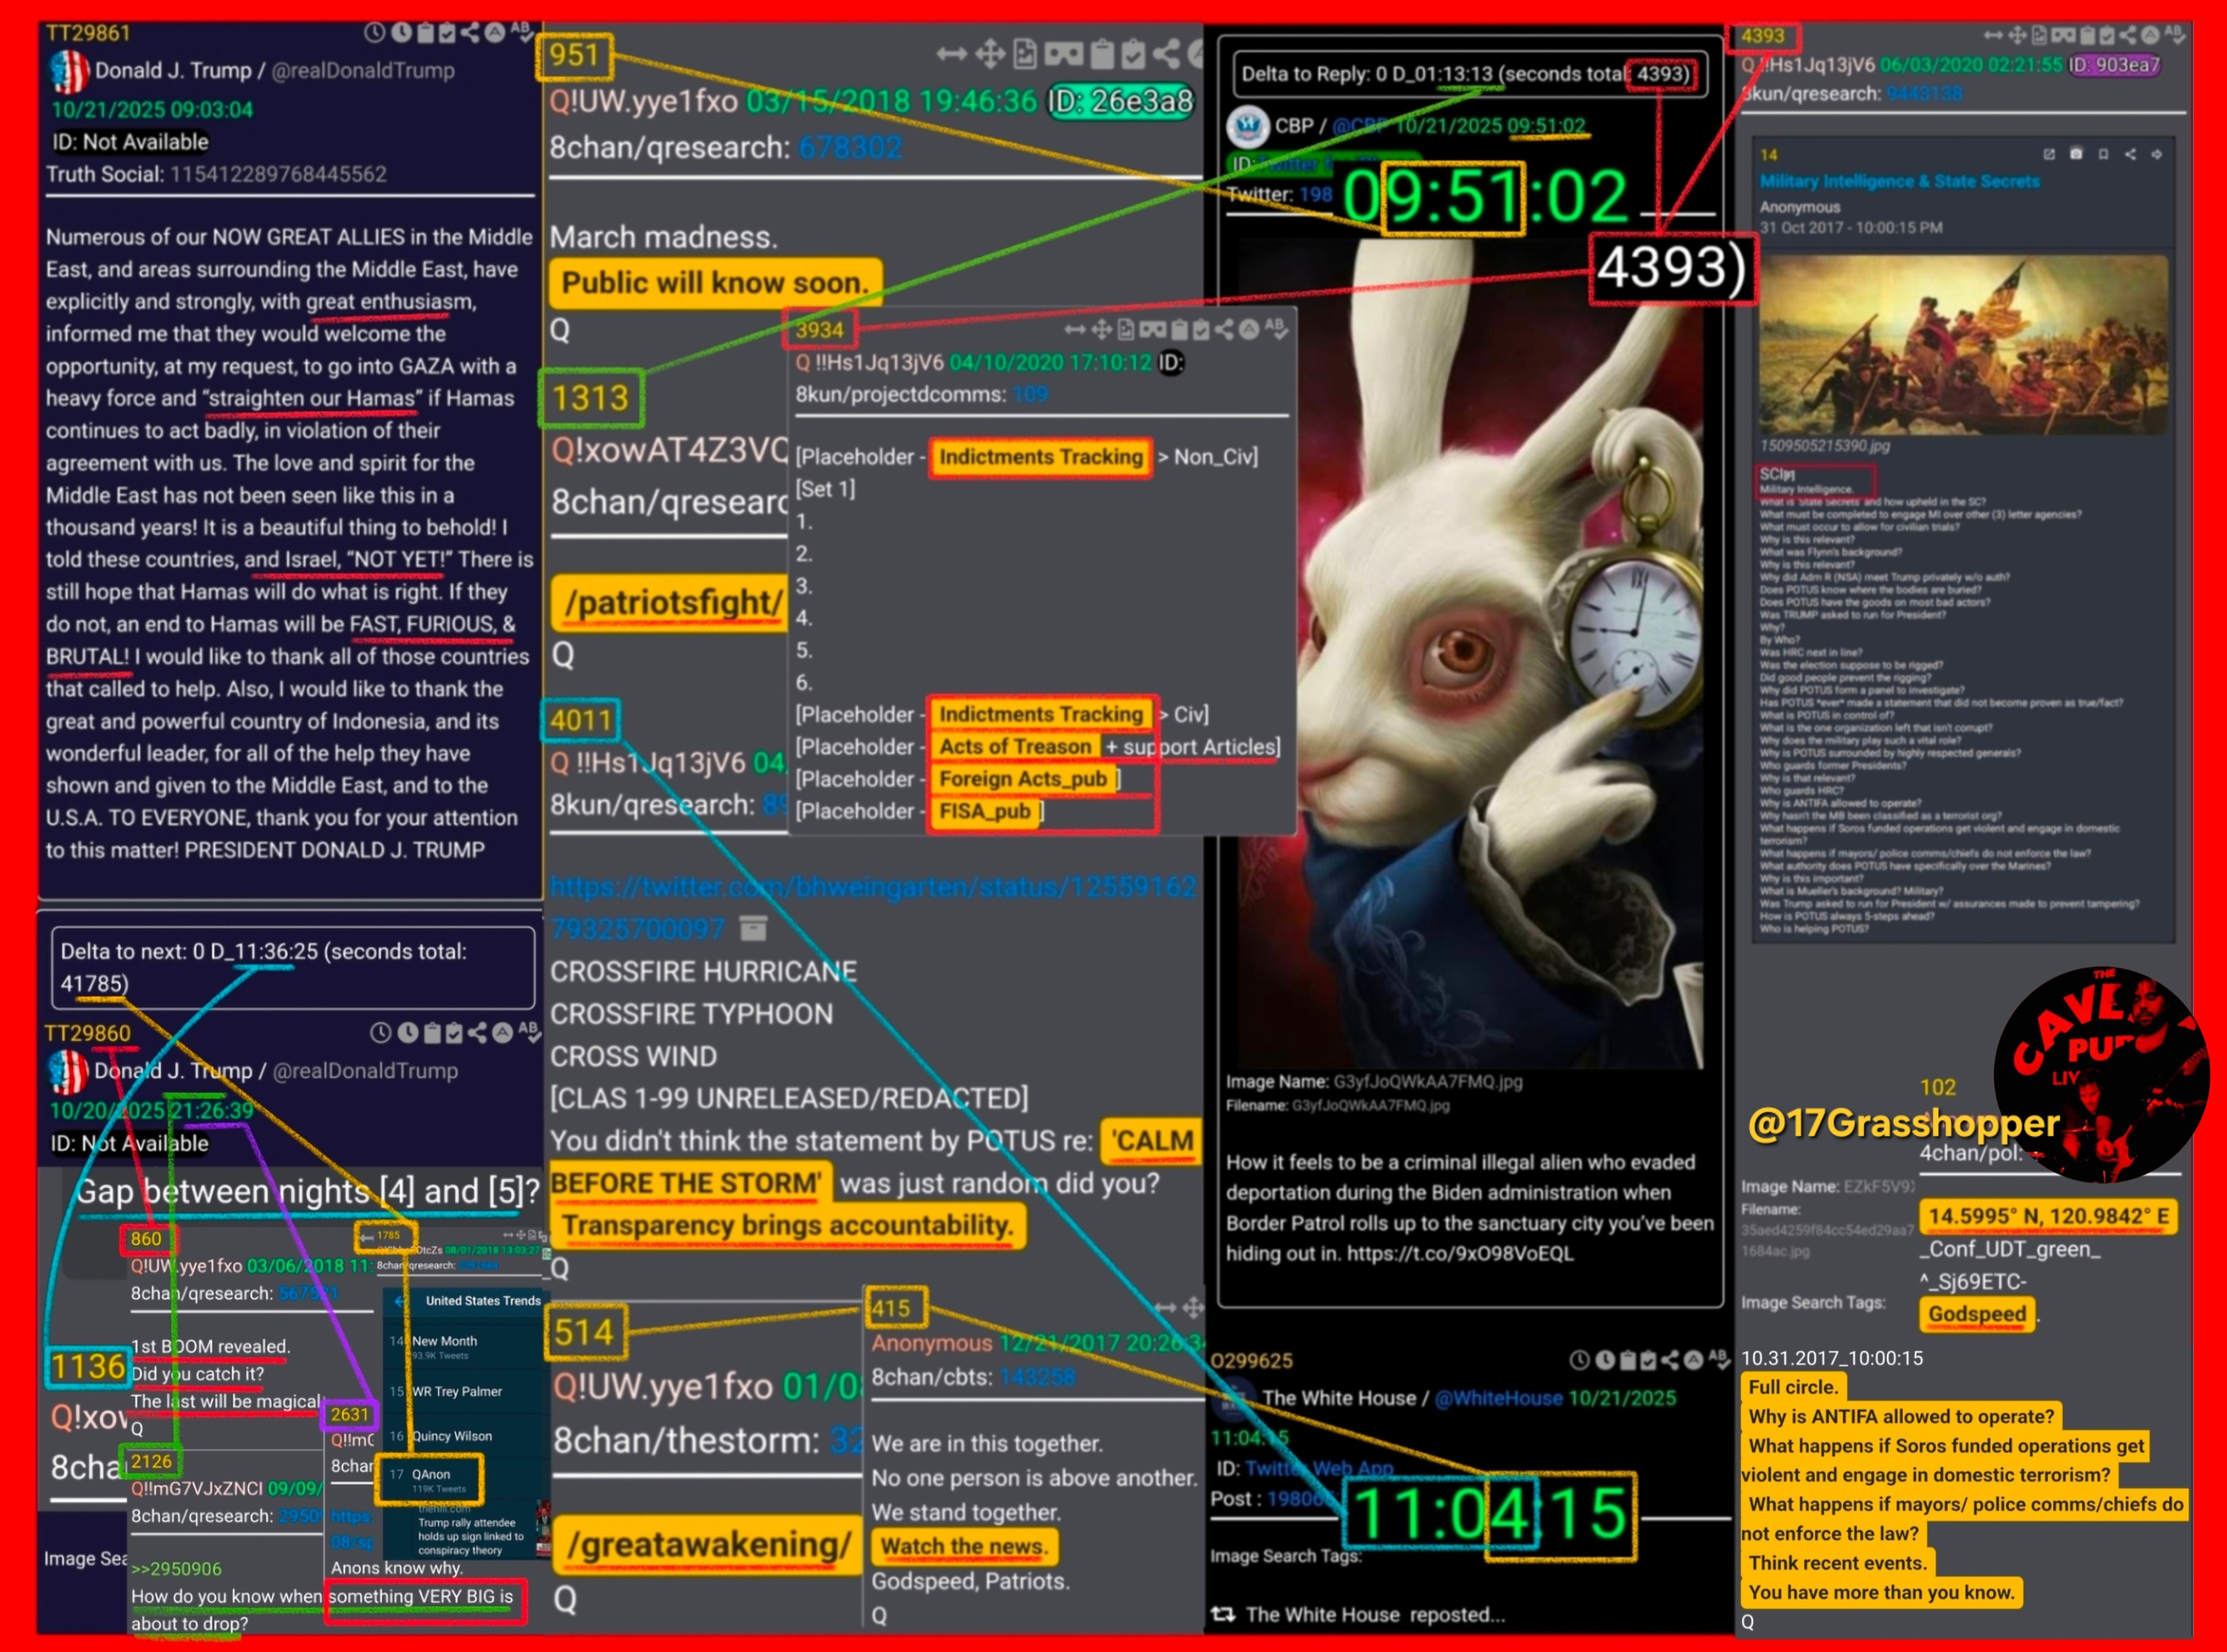Open the 678302 link in post 951
This screenshot has width=2227, height=1652.
click(849, 148)
